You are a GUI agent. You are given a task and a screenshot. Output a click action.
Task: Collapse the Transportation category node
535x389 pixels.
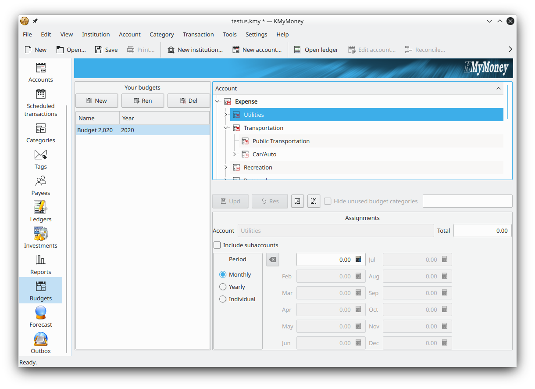(226, 128)
